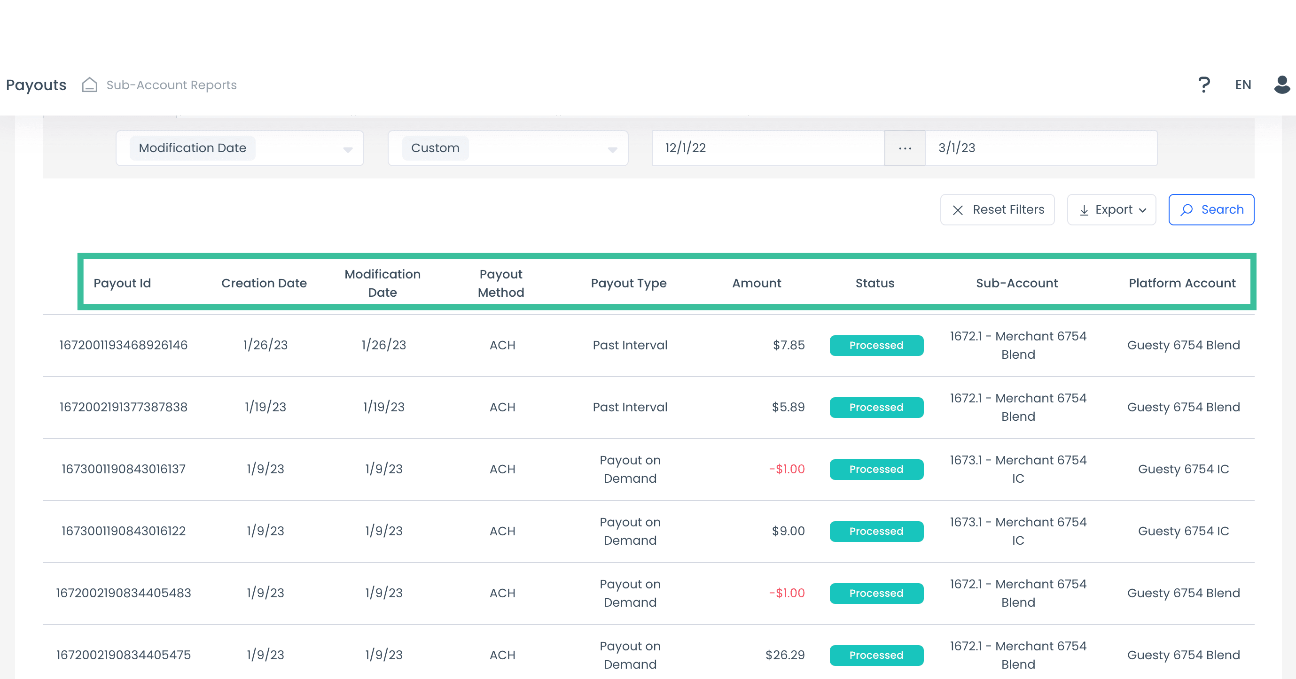Open the help question mark icon

pyautogui.click(x=1204, y=84)
